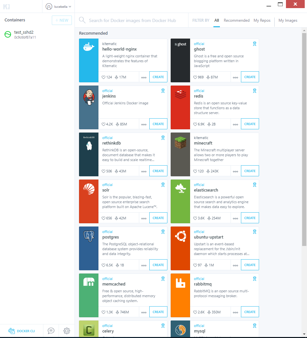Select the test_sshd2 container
The height and width of the screenshot is (338, 307).
(x=37, y=34)
